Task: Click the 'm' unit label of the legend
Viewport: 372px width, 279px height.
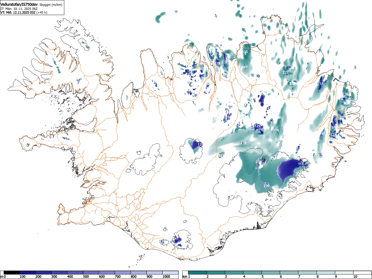Action: pyautogui.click(x=2, y=277)
